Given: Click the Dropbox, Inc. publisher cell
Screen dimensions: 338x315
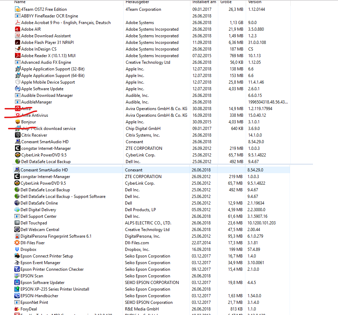Looking at the screenshot, I should tap(137, 249).
